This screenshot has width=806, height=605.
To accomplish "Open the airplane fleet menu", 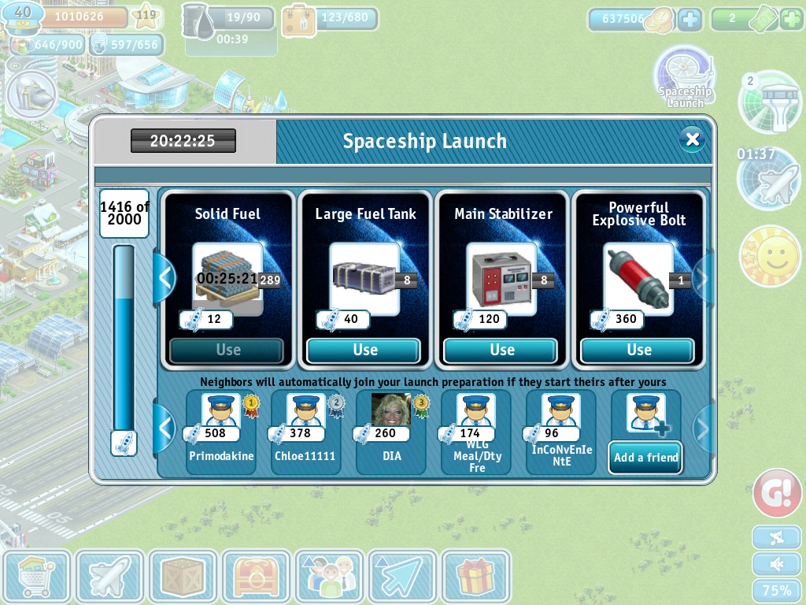I will (109, 577).
